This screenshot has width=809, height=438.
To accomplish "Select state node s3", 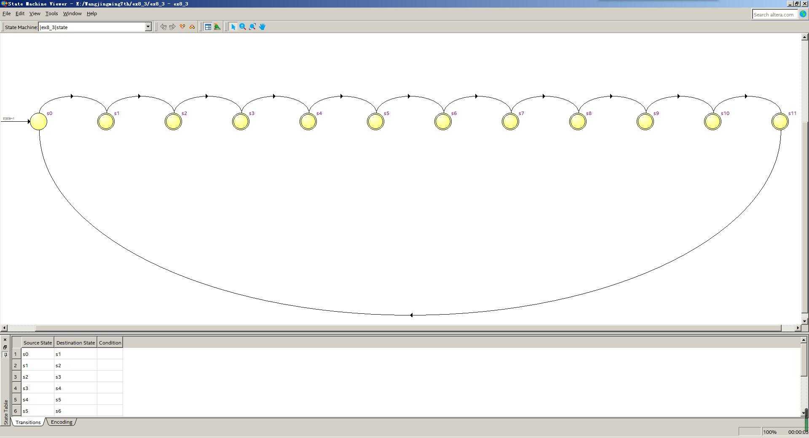I will tap(241, 122).
